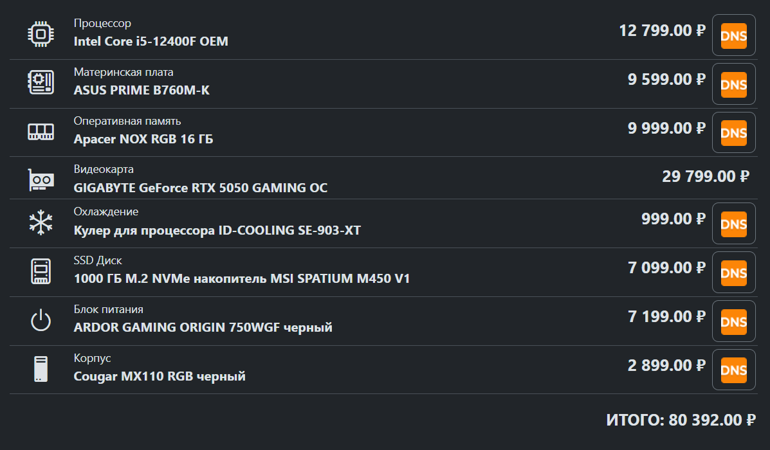Open DNS store for Apacer NOX RGB
770x450 pixels.
(x=734, y=132)
